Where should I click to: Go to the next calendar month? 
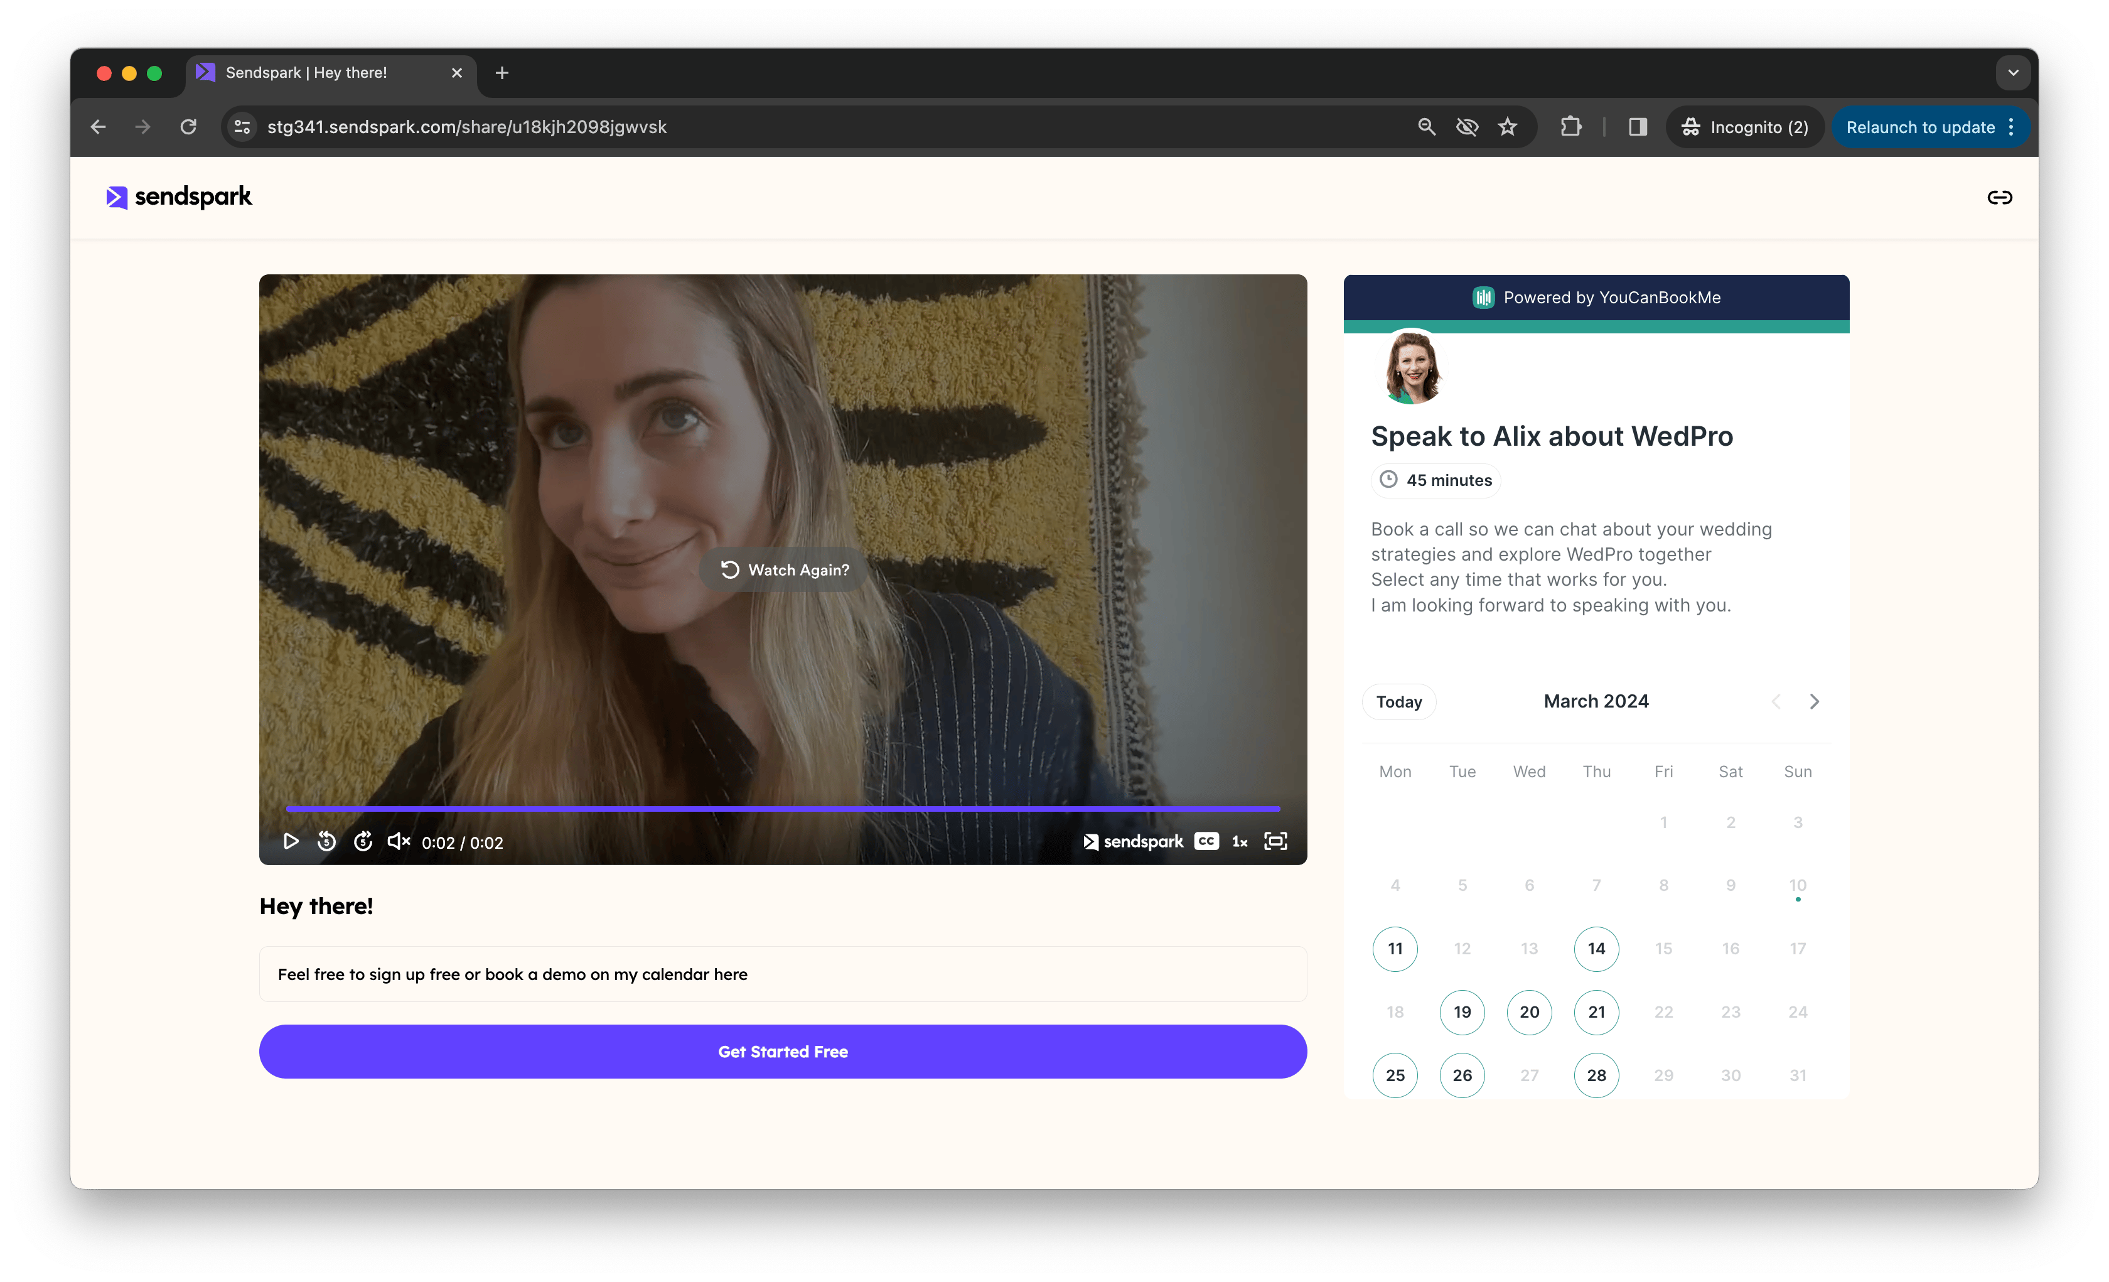click(x=1815, y=701)
